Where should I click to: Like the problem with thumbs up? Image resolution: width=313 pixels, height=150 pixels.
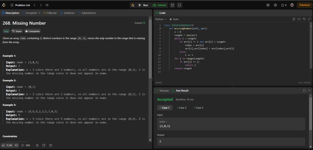point(7,145)
